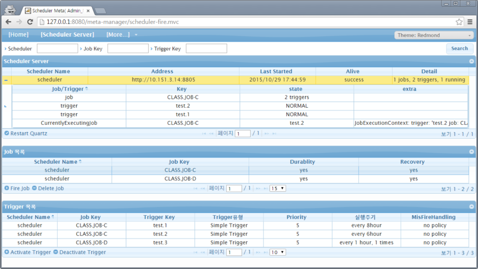Click Activate Trigger
The image size is (478, 269).
click(x=28, y=252)
